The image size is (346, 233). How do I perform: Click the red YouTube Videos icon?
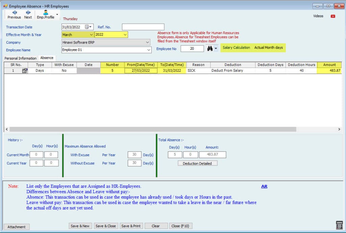[333, 16]
